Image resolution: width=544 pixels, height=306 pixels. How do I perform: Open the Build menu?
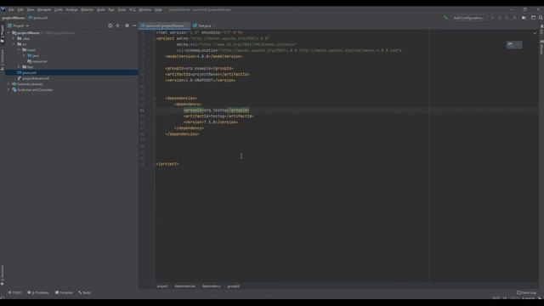[x=101, y=9]
